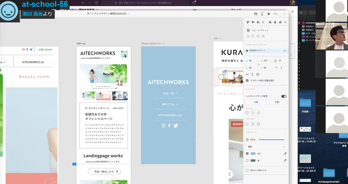
Task: Distribute selection horizontally
Action: tap(263, 22)
